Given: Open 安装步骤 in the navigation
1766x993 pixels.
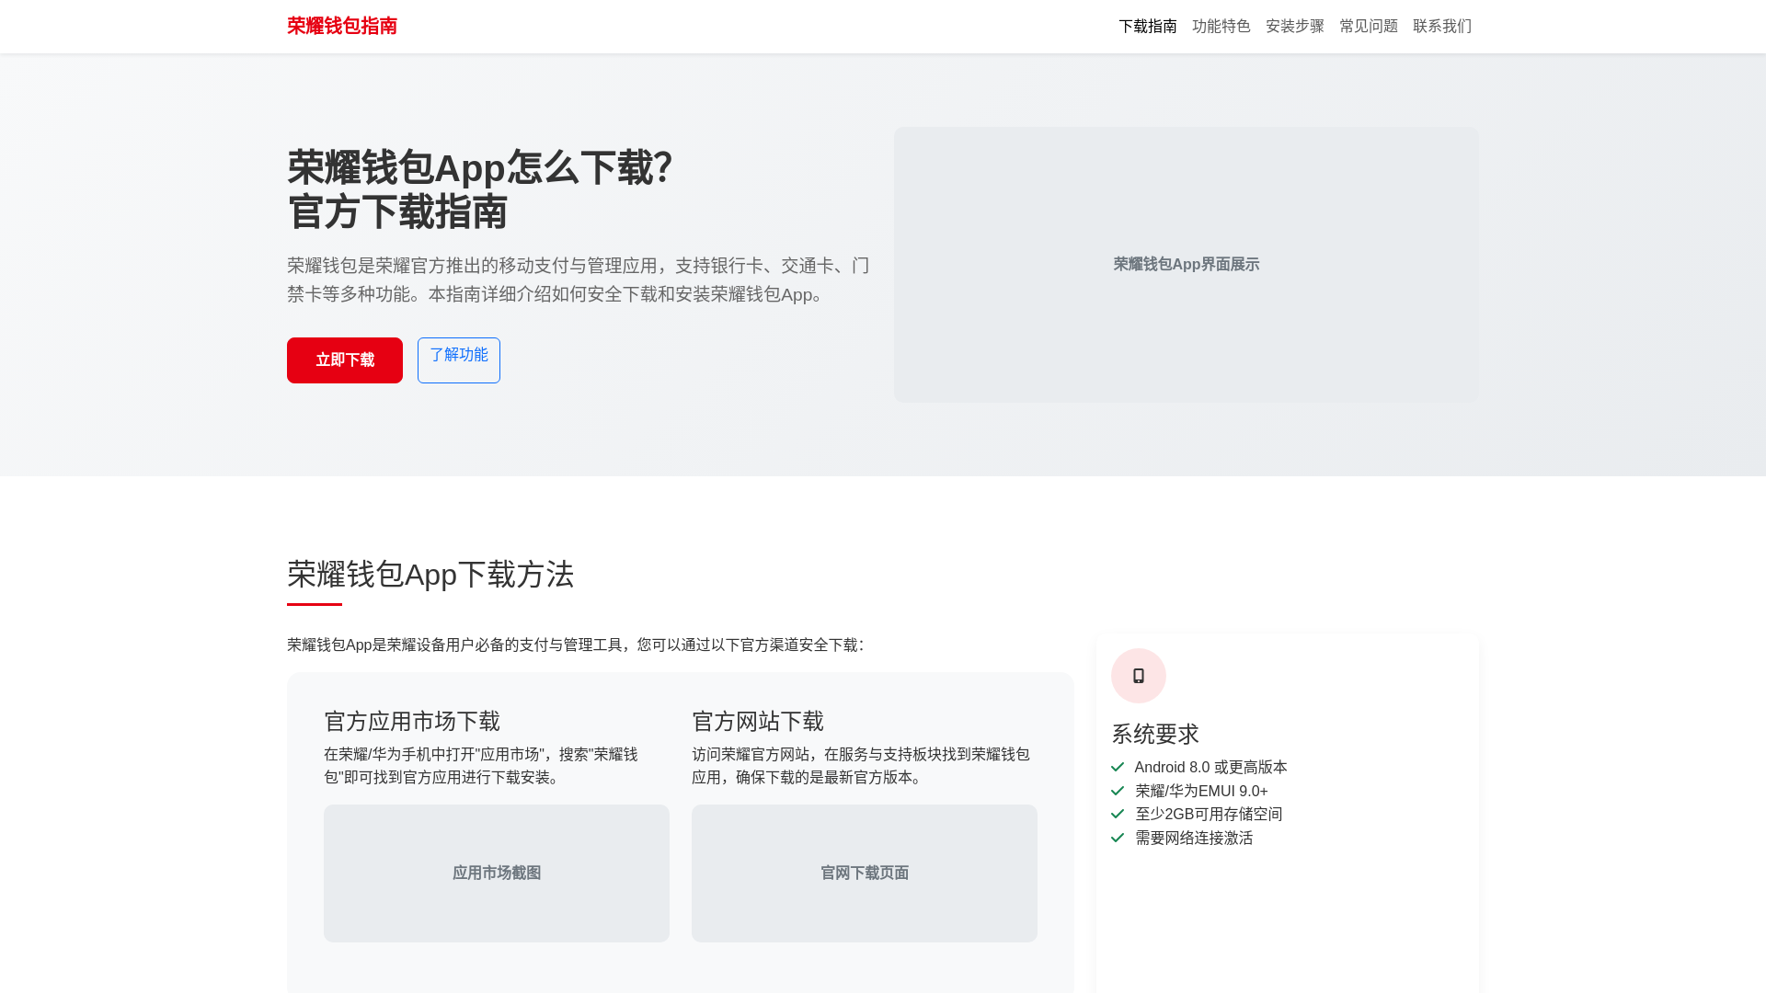Looking at the screenshot, I should point(1294,27).
